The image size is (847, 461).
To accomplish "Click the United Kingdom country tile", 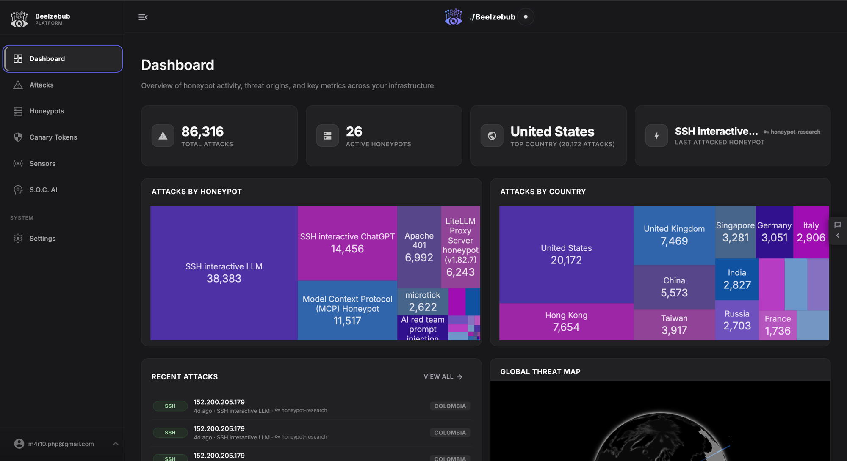I will 674,235.
